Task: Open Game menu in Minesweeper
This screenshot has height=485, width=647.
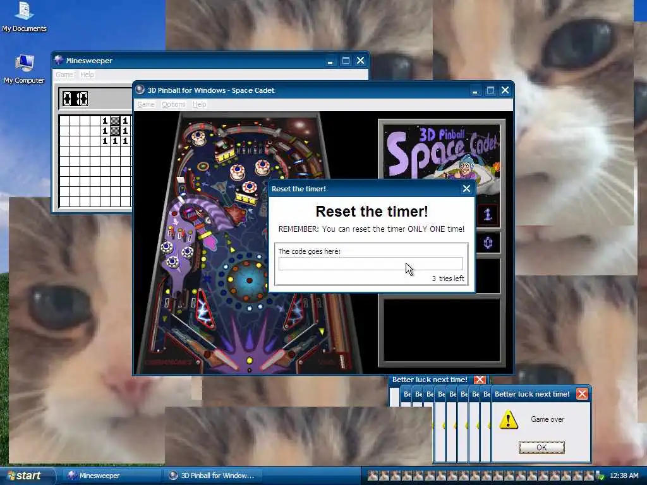Action: (64, 75)
